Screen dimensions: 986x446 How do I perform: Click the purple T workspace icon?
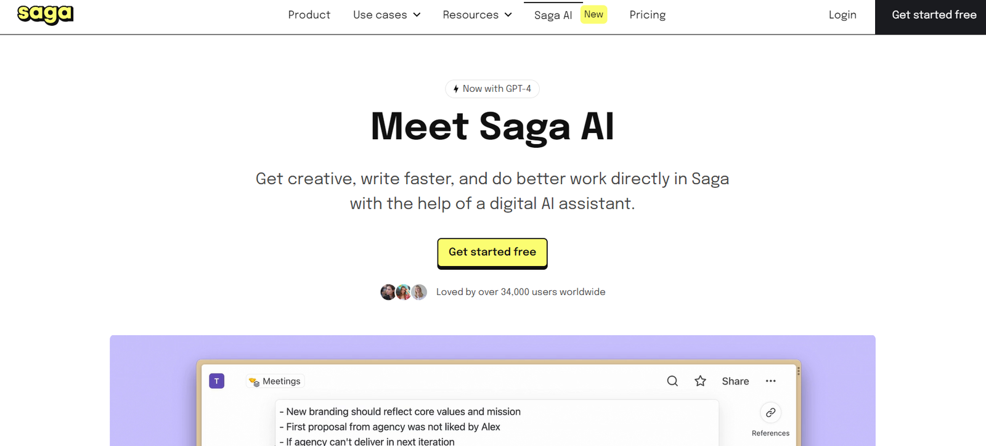tap(217, 381)
